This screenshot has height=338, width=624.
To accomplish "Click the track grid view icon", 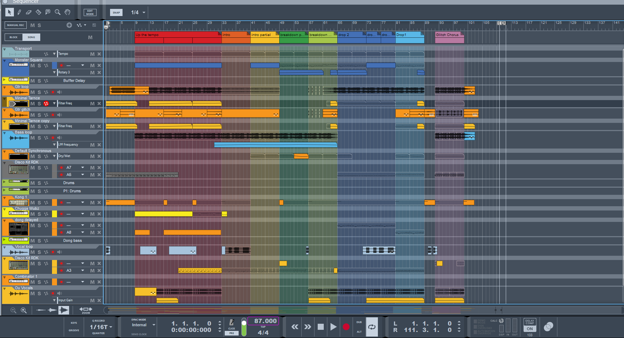I will 94,25.
